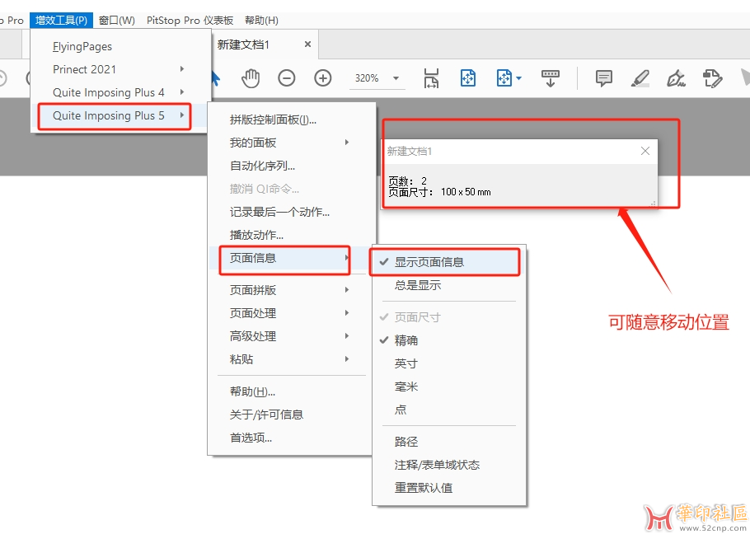Click the 页数: 2 text in info panel
The height and width of the screenshot is (534, 750).
coord(407,180)
